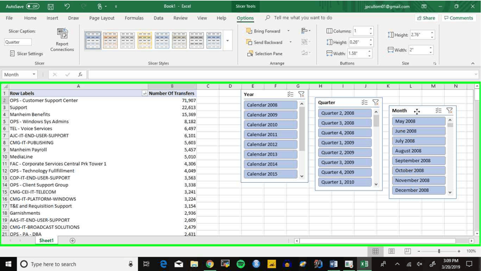Open Row Labels filter dropdown
Viewport: 482px width, 271px height.
coord(144,93)
